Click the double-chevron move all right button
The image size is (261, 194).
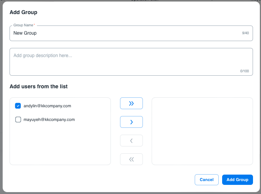coord(131,103)
